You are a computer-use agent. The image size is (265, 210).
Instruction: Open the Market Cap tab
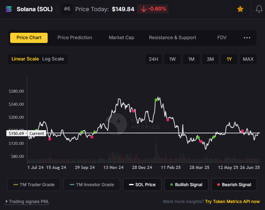[x=121, y=38]
